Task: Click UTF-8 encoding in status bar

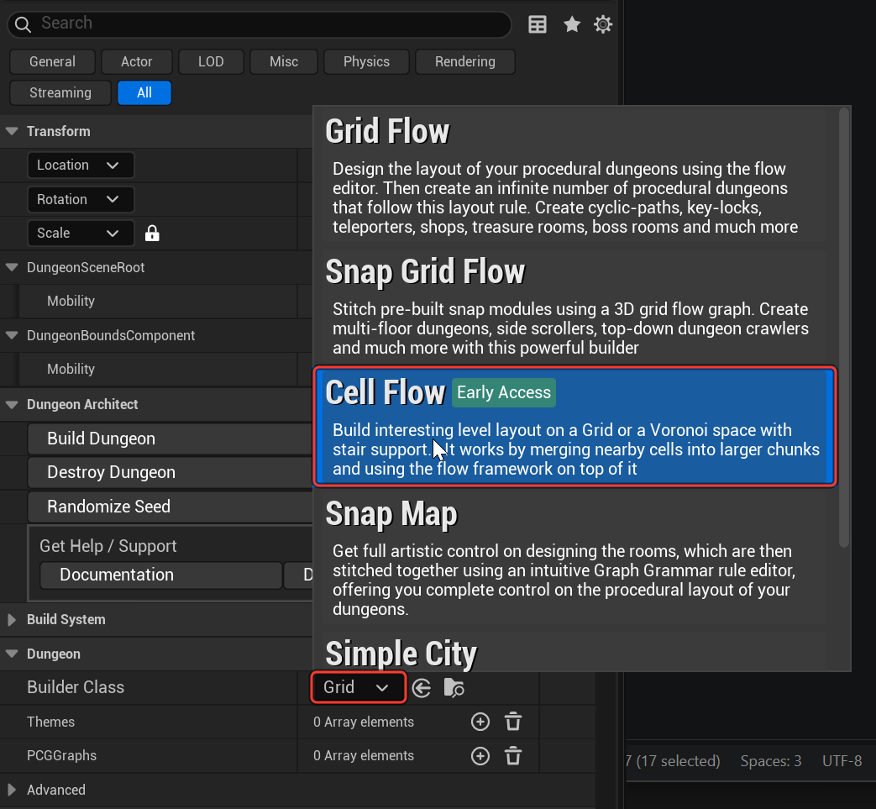Action: coord(842,761)
